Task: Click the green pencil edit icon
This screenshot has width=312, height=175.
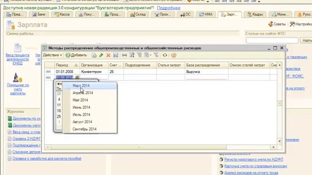Action: [x=101, y=55]
